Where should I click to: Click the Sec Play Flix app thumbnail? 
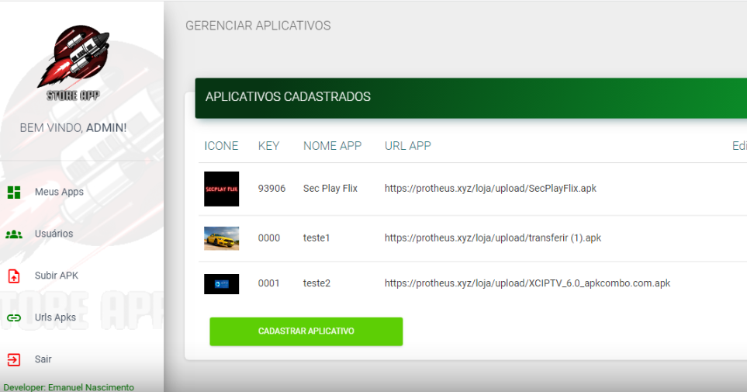[x=221, y=189]
